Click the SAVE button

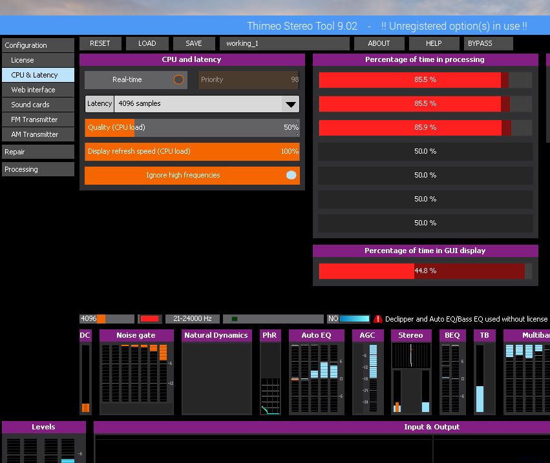coord(194,43)
